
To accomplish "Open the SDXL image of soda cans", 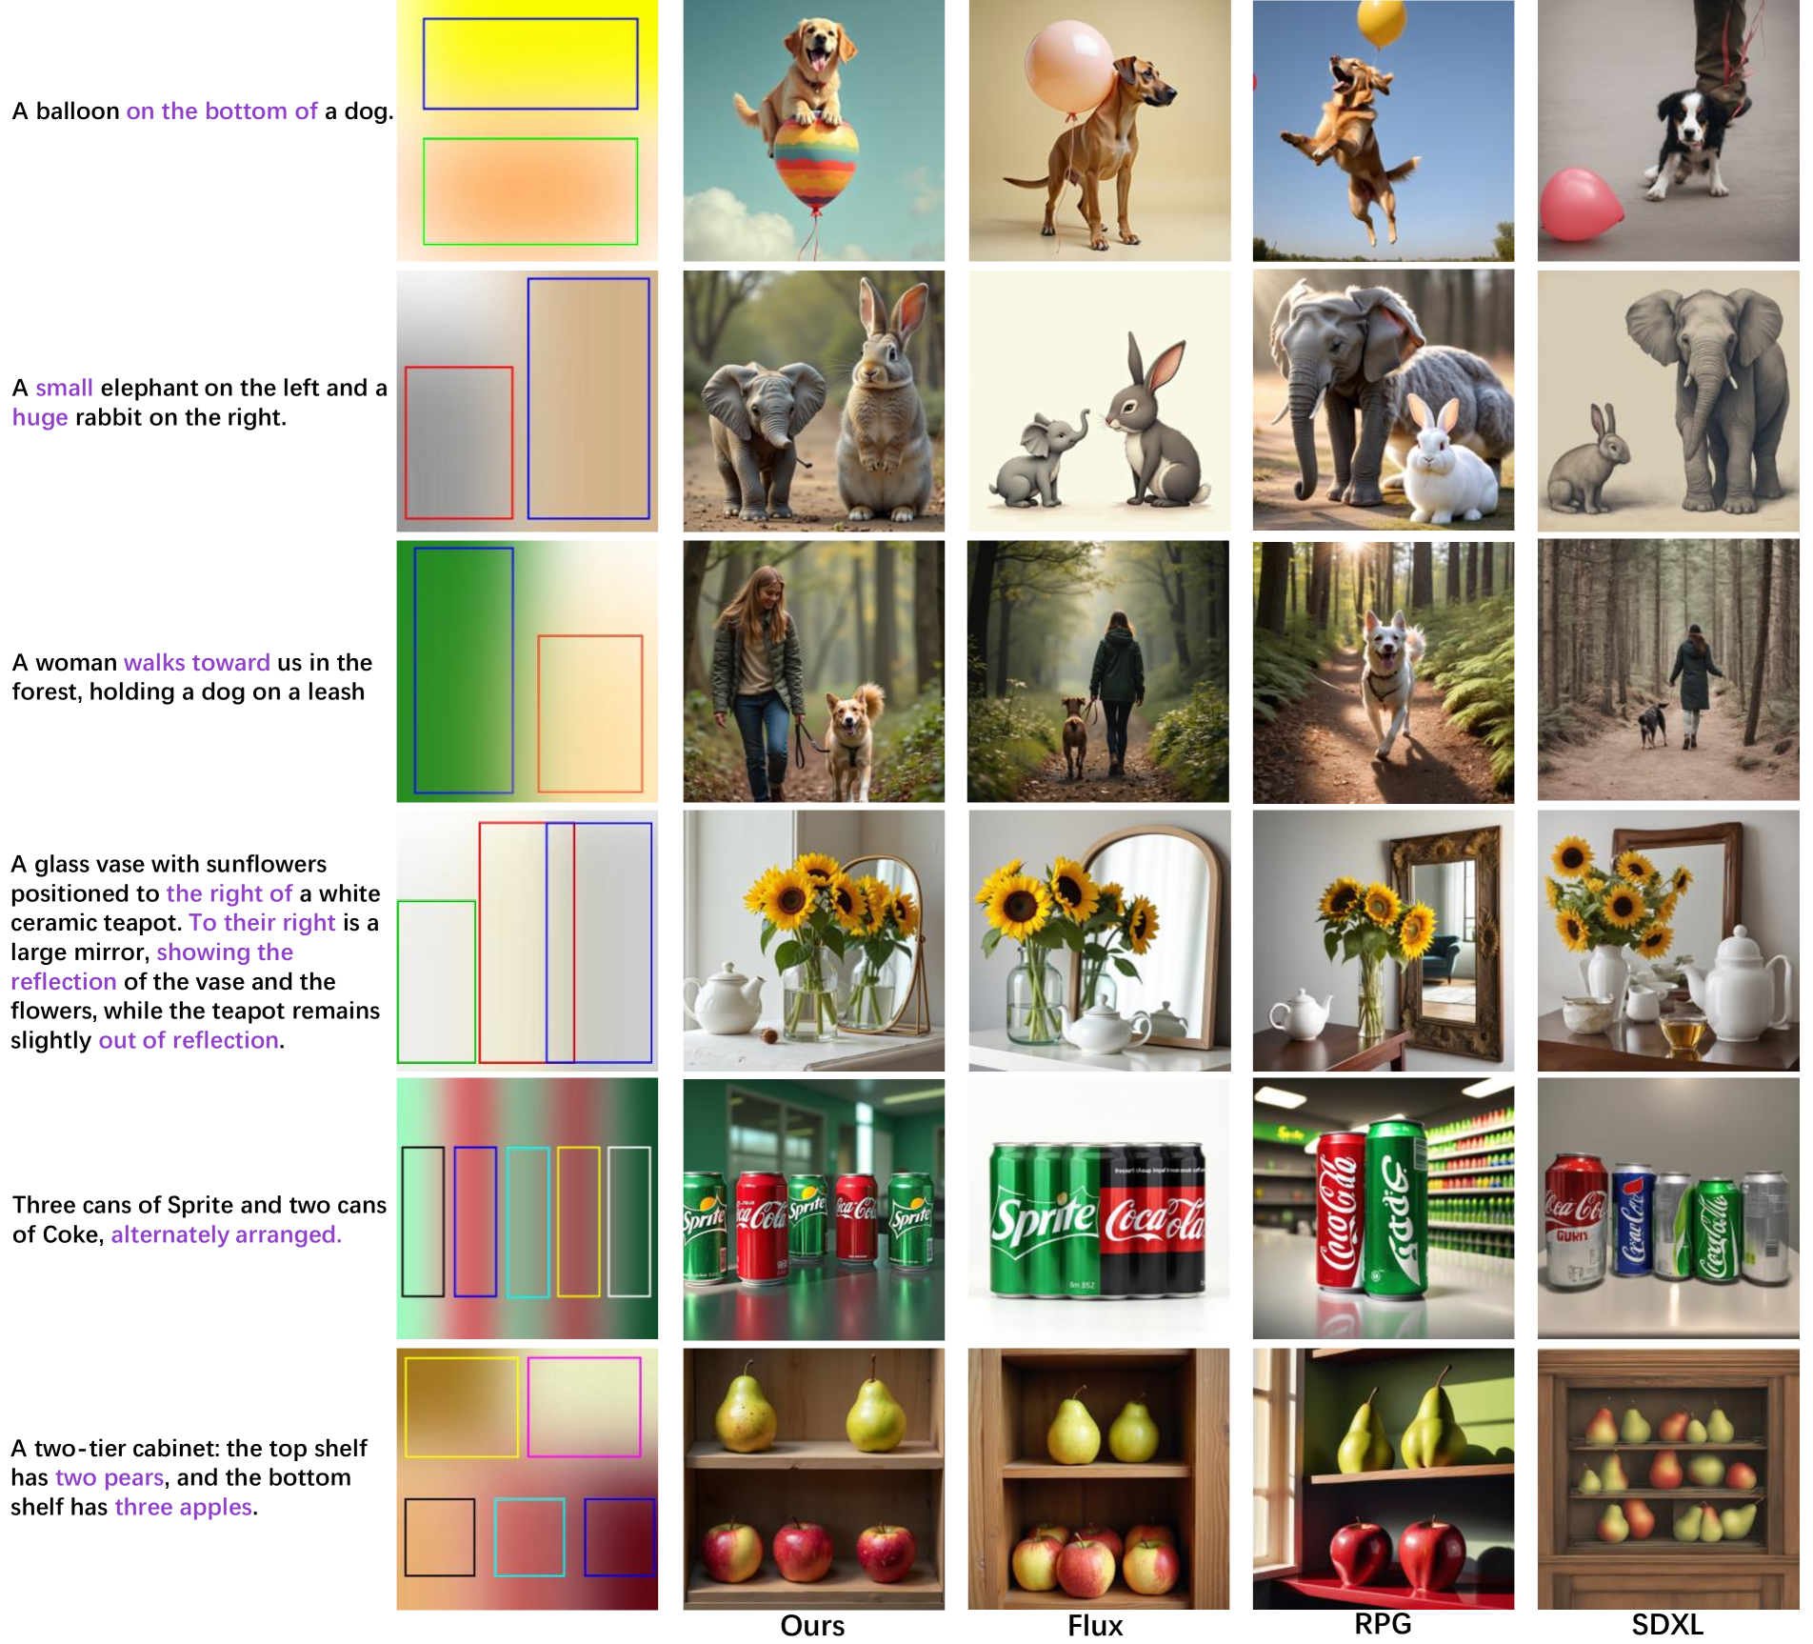I will point(1667,1209).
